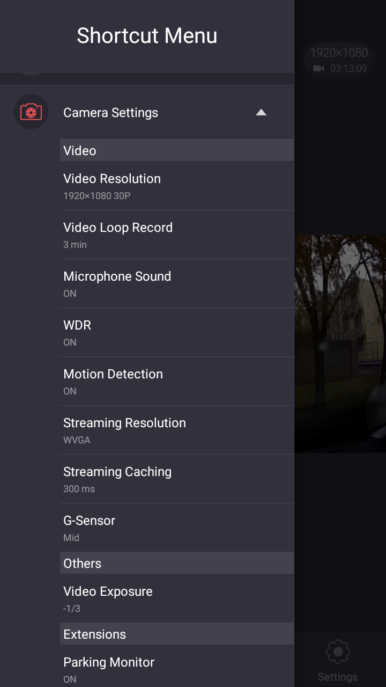386x687 pixels.
Task: Toggle the WDR option
Action: (x=177, y=332)
